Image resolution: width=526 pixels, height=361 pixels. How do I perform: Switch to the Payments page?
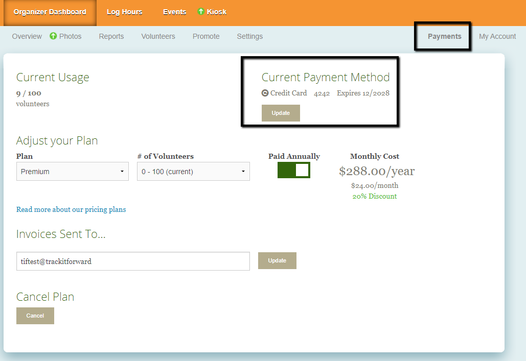coord(445,36)
